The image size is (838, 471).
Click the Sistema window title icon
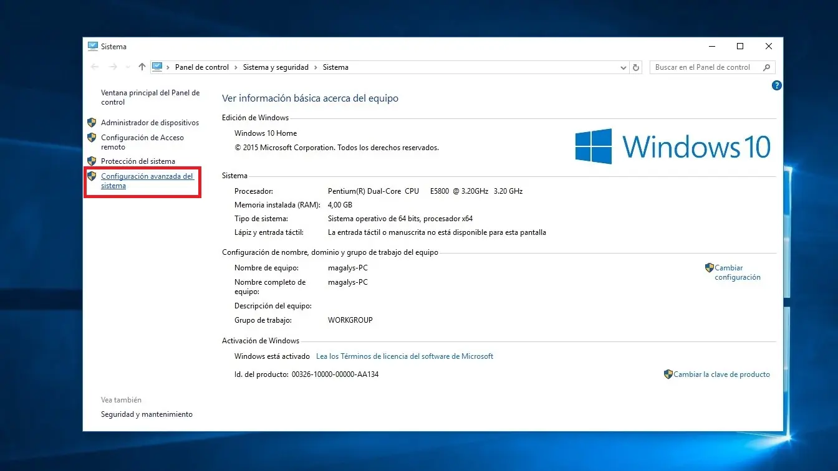[93, 46]
